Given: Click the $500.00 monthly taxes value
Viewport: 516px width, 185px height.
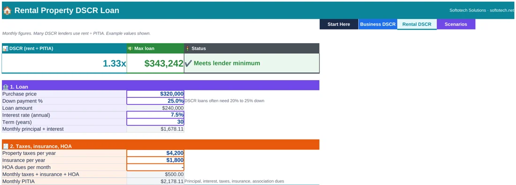Looking at the screenshot, I should (x=175, y=174).
